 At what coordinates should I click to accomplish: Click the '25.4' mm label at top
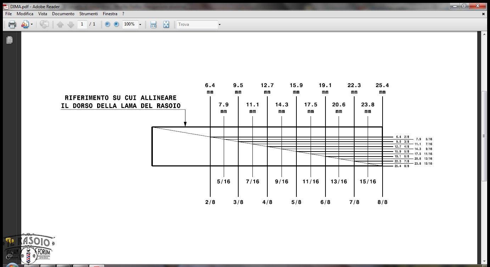tap(382, 85)
